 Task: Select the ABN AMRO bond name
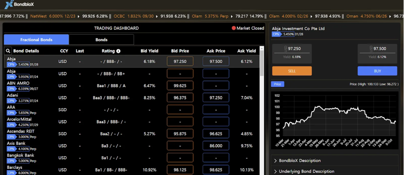click(18, 83)
